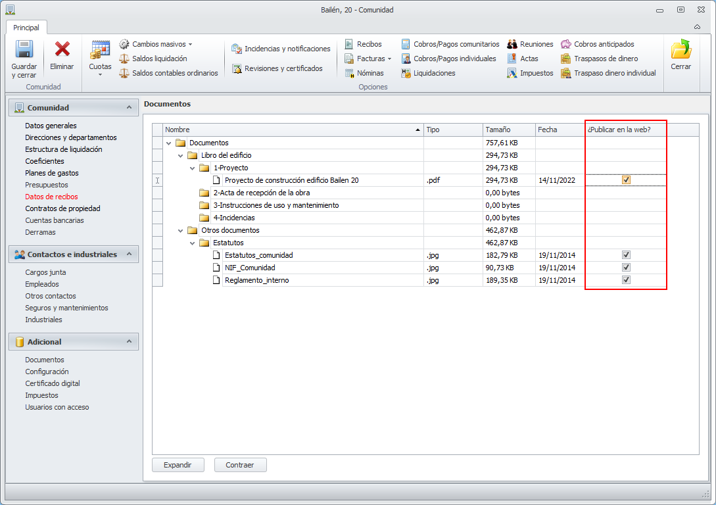Open Cuentas bancarias in sidebar

click(55, 220)
